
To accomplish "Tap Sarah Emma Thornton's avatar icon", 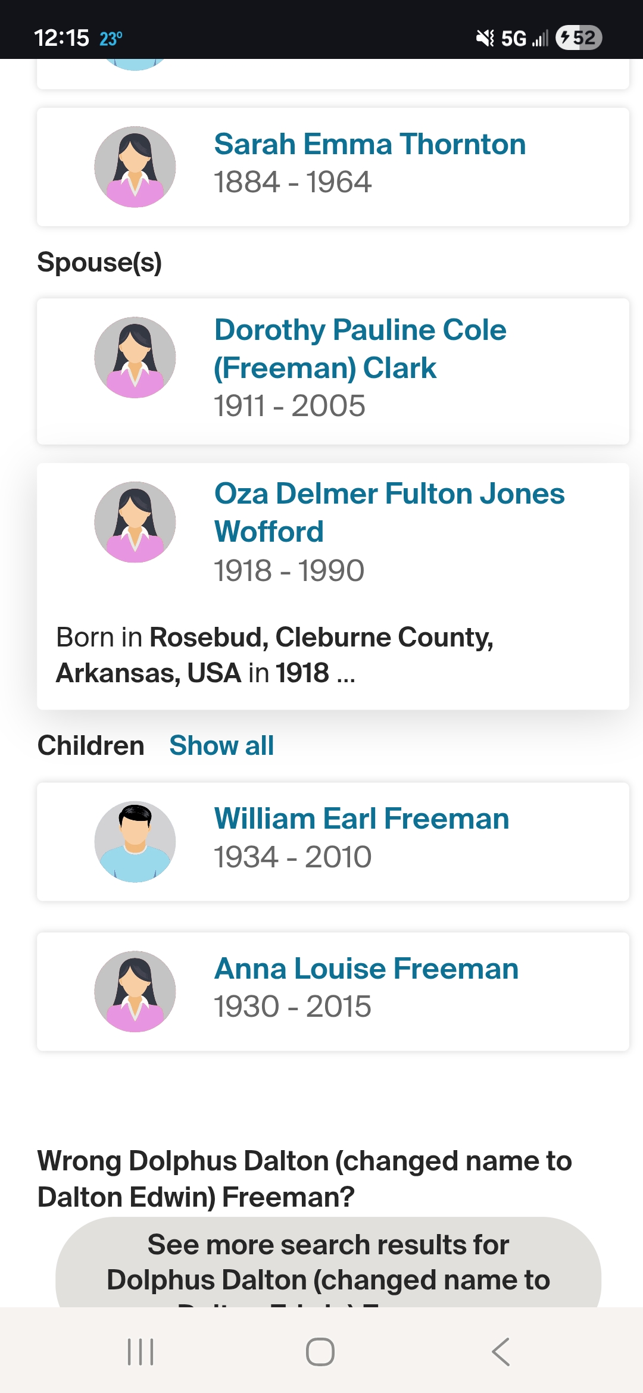I will coord(135,167).
